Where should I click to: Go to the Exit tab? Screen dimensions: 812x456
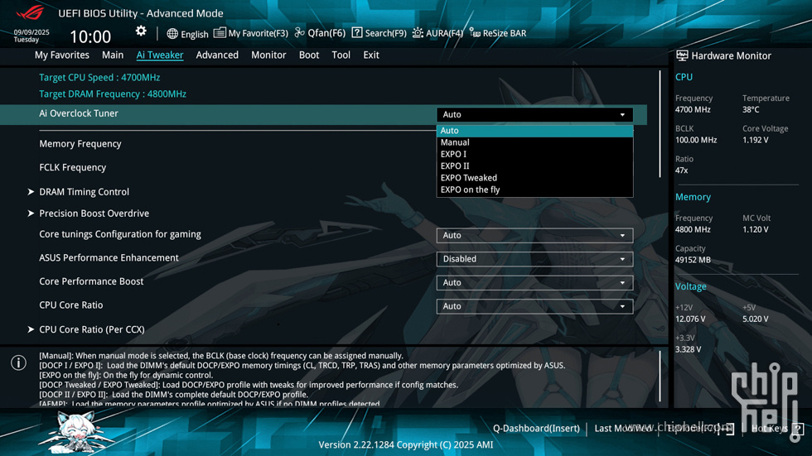tap(371, 55)
